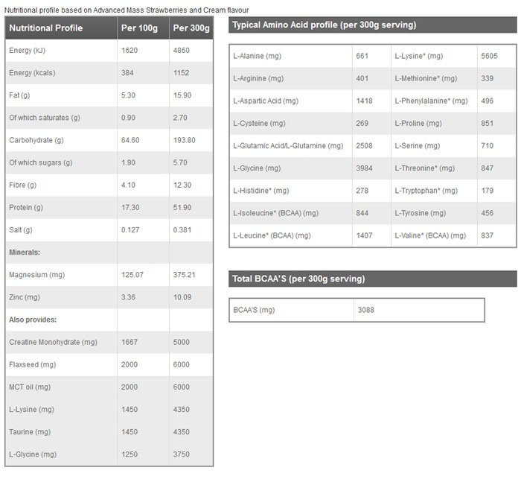Select the Per 300g column header
Screen dimensions: 521x479
[x=191, y=28]
